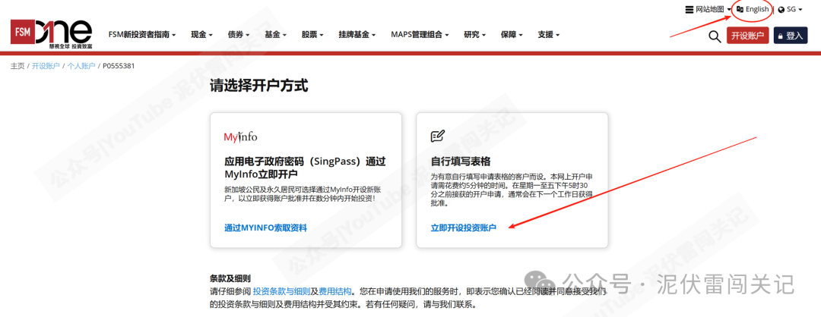Open the 保障 menu
This screenshot has height=317, width=821.
pos(512,34)
